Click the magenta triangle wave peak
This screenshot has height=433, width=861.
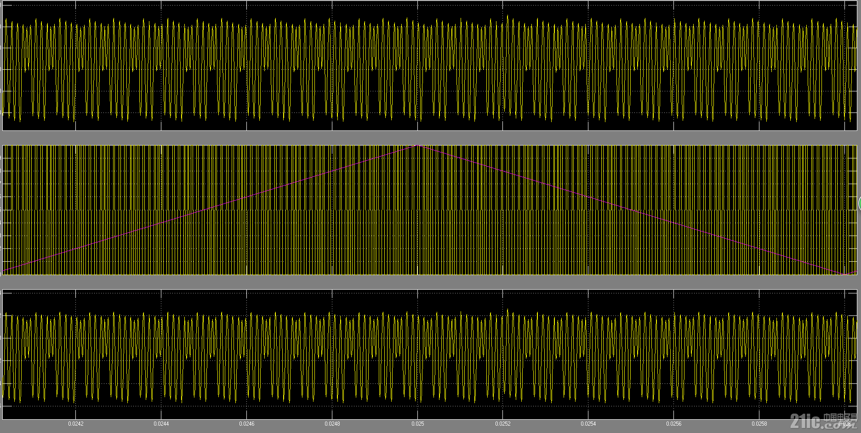pos(418,146)
